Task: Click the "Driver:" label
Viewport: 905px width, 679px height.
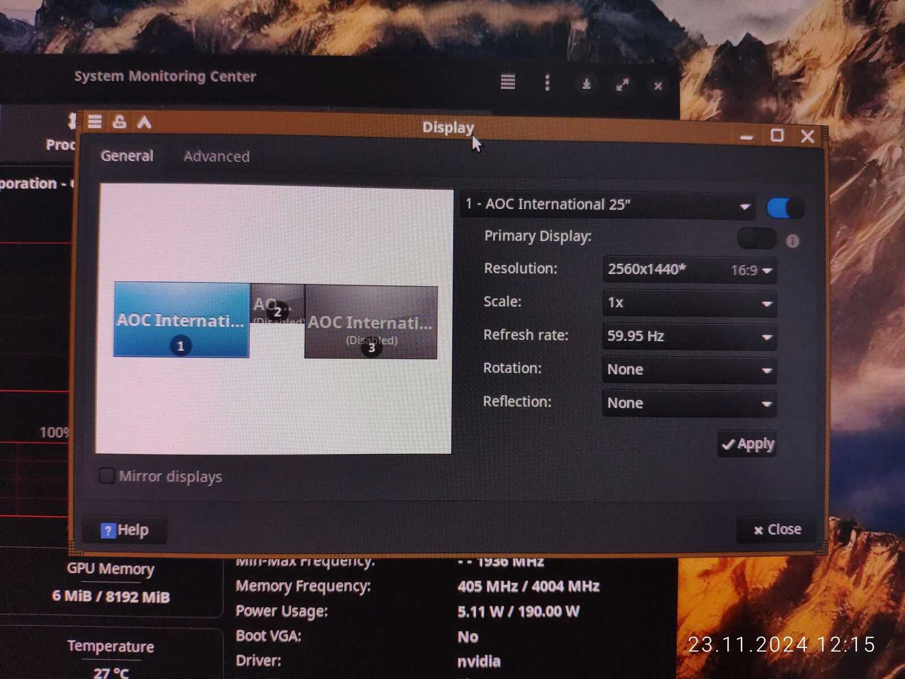Action: [x=258, y=660]
